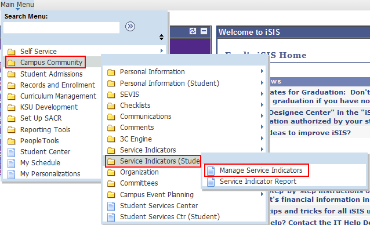Click the SEVIS folder icon

point(111,95)
